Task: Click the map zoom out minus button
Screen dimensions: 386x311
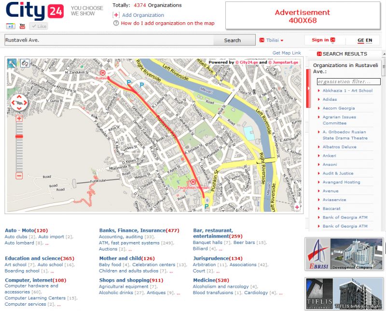Action: [19, 176]
